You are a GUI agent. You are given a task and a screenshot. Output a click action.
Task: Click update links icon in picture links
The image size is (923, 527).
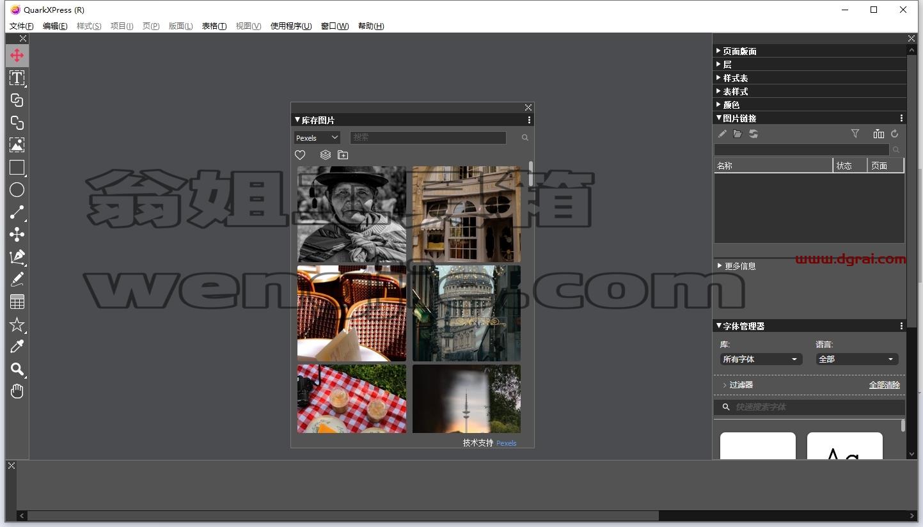coord(753,134)
